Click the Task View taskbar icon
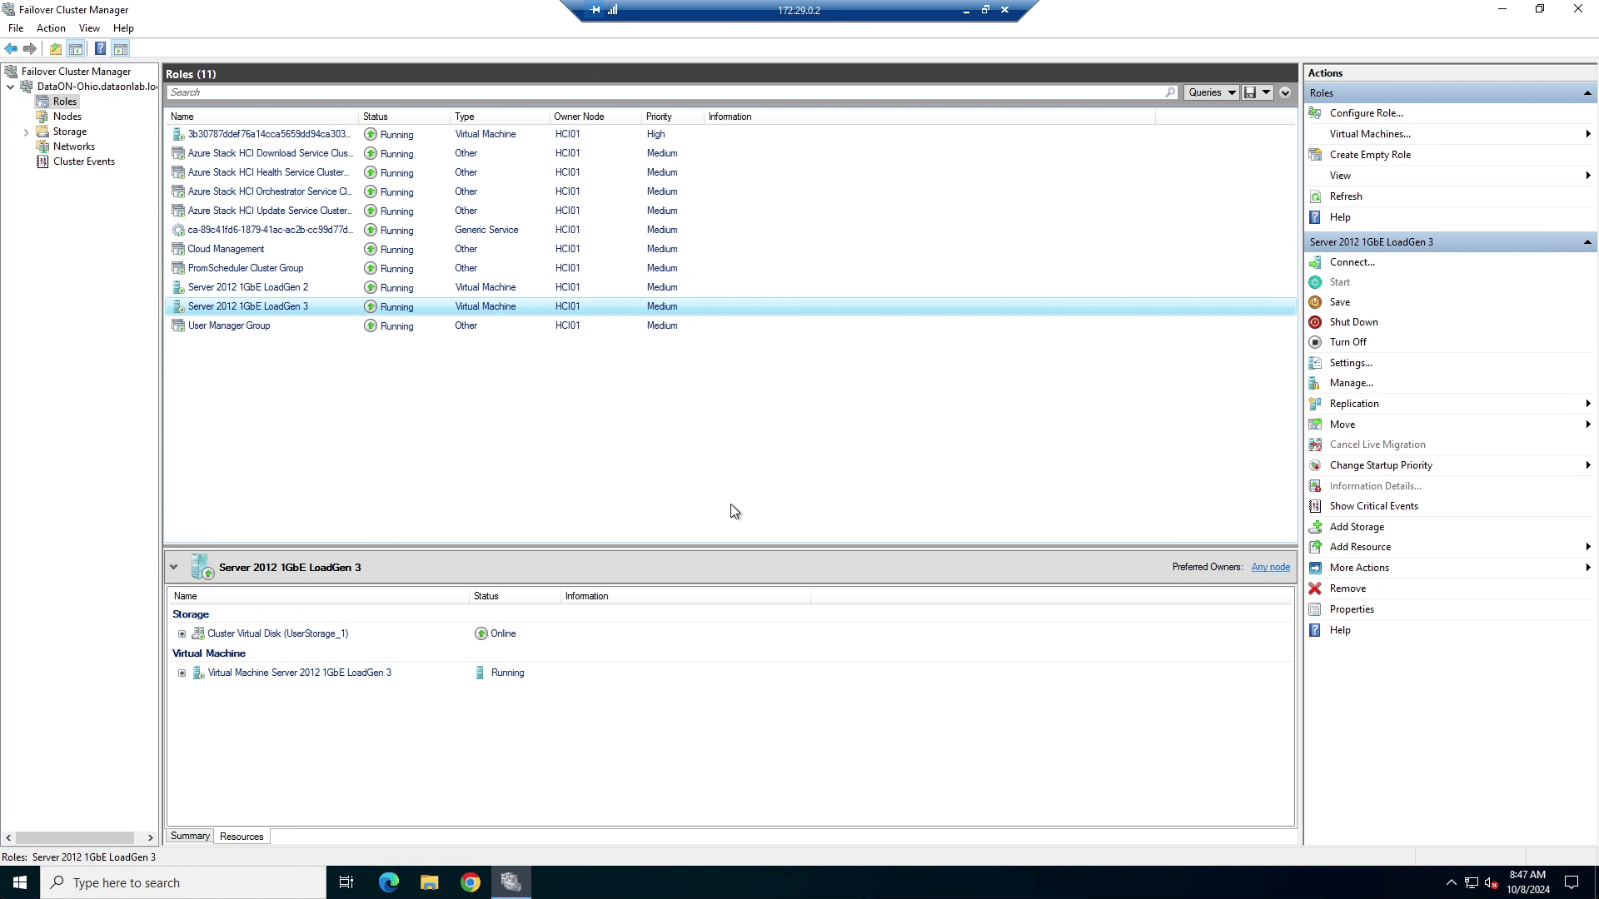This screenshot has width=1599, height=899. (346, 882)
